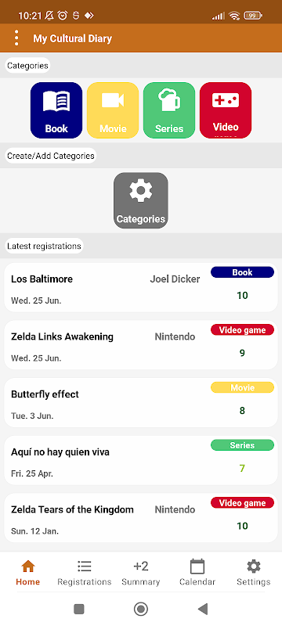Open the gray Categories gear button
Viewport: 282px width, 626px height.
click(x=140, y=200)
